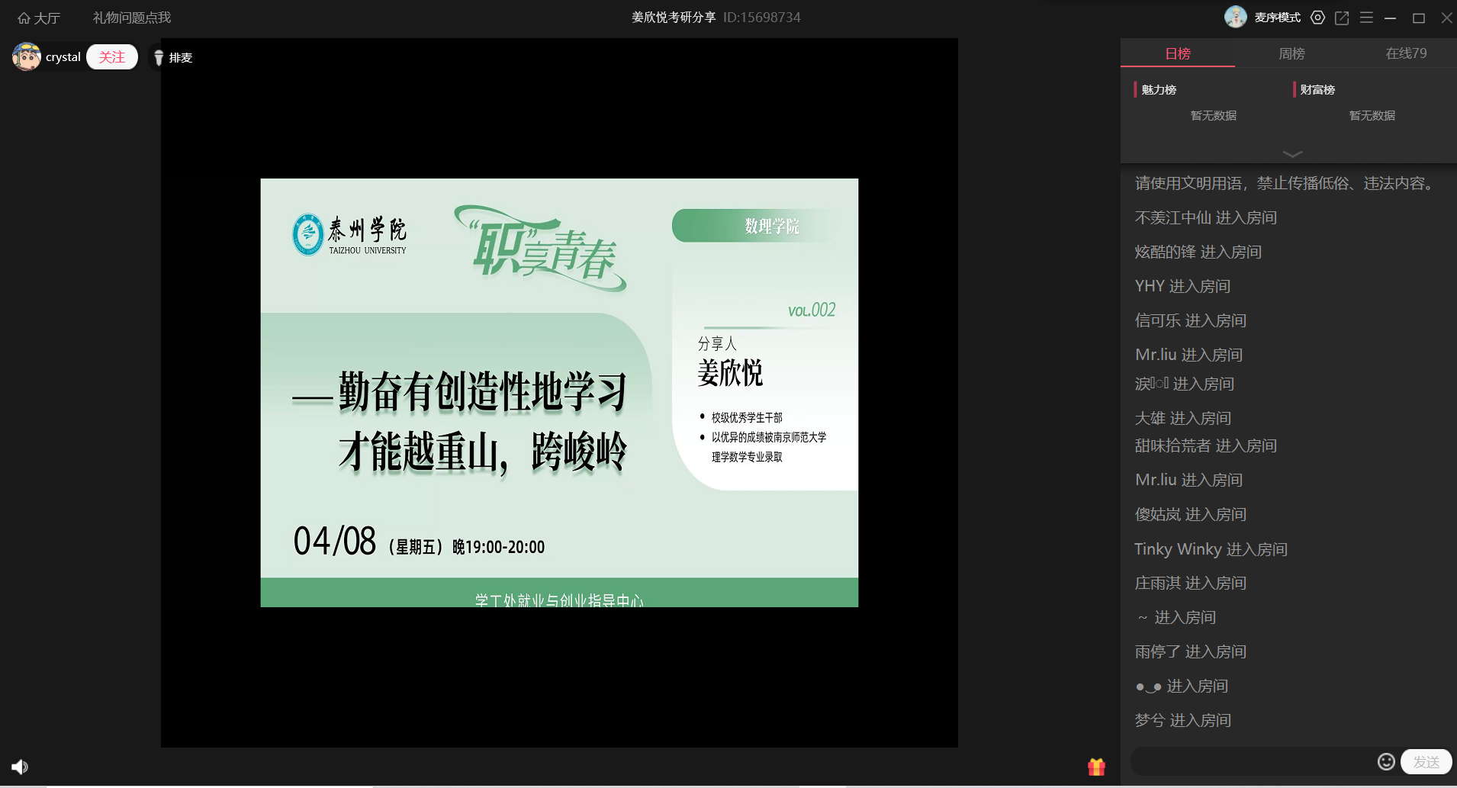Follow crystal with the 关注 button
This screenshot has width=1457, height=788.
click(x=112, y=57)
